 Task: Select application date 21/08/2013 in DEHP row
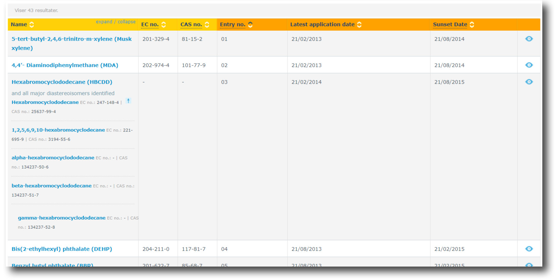coord(306,249)
